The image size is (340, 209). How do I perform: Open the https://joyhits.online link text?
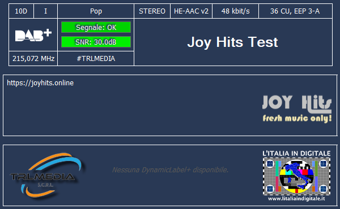tap(40, 83)
